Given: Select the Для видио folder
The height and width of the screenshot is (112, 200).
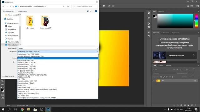Looking at the screenshot, I should 30,22.
